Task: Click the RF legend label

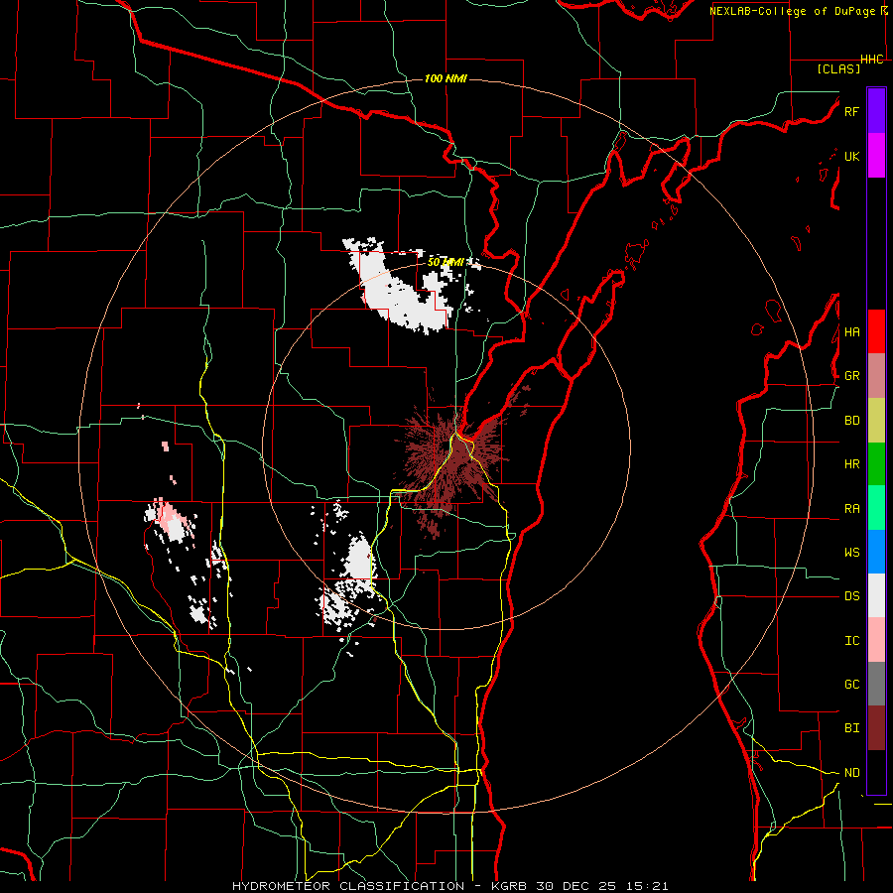Action: pos(851,111)
